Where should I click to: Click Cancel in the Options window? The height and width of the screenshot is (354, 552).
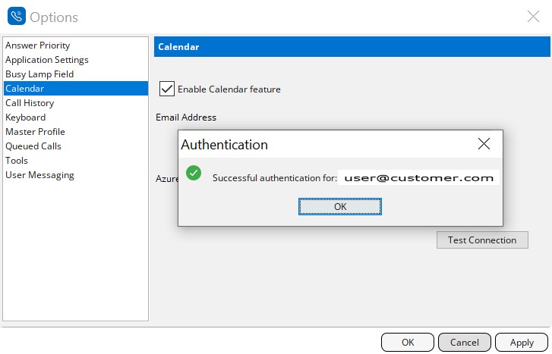pyautogui.click(x=465, y=343)
